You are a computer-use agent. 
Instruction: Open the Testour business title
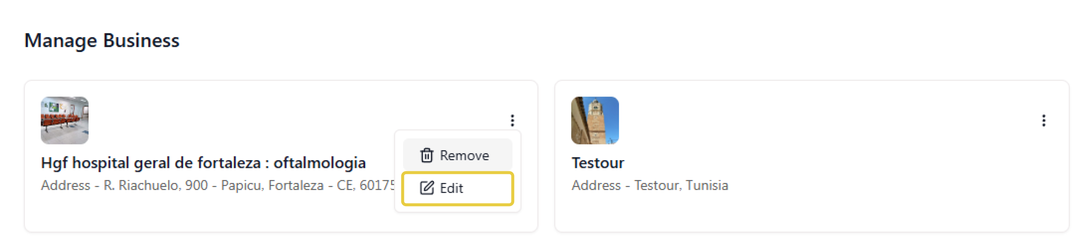tap(598, 163)
